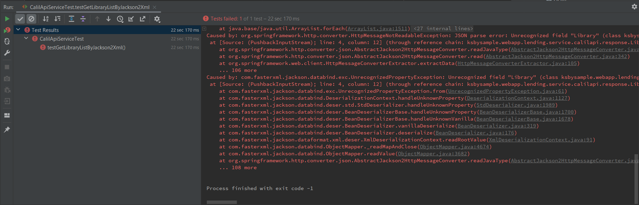Image resolution: width=639 pixels, height=205 pixels.
Task: Open XmlDeserializationContext.java:91 link
Action: (541, 139)
